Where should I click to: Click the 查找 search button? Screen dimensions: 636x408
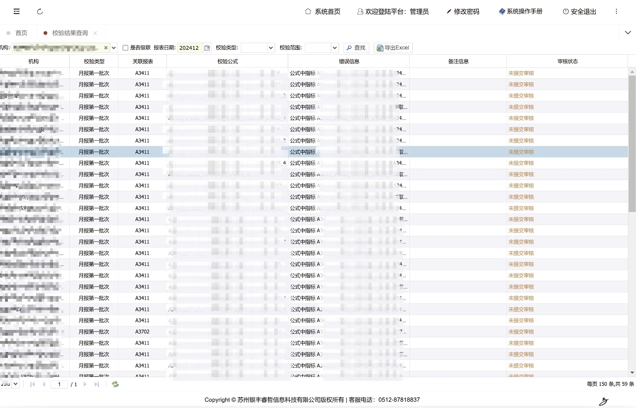click(356, 48)
